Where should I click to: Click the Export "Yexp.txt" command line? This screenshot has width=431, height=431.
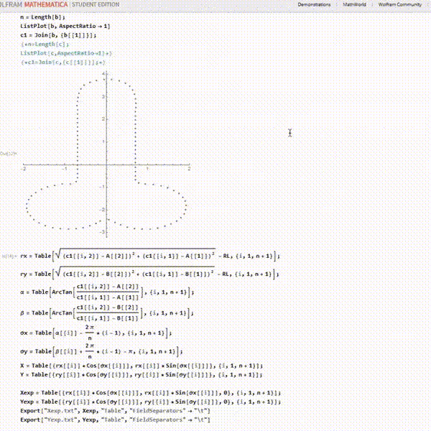(x=115, y=419)
